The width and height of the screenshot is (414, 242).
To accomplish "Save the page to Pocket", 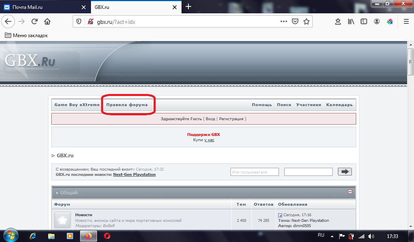I will (295, 22).
